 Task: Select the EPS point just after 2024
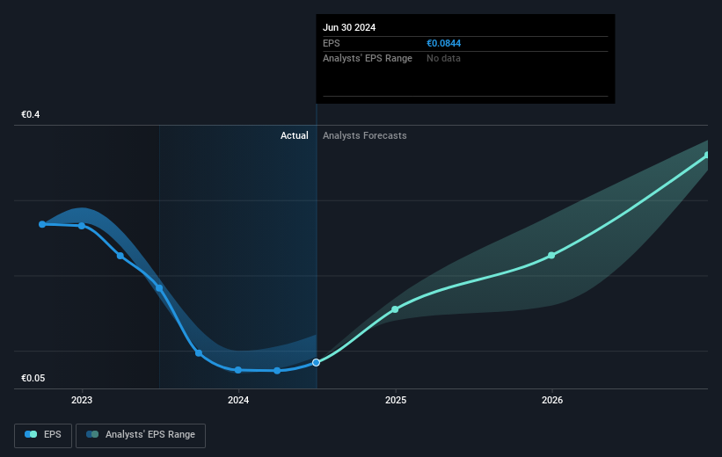277,371
